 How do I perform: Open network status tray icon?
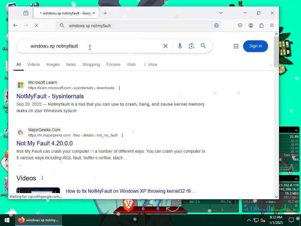[256, 220]
